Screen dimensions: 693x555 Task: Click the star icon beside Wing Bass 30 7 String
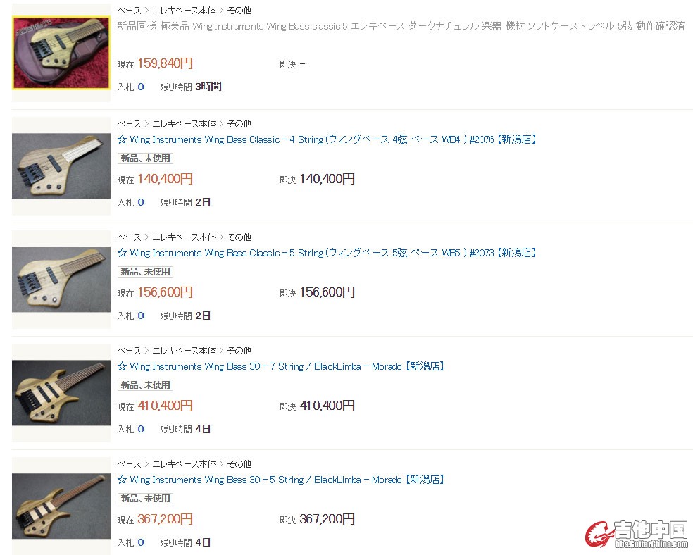122,366
